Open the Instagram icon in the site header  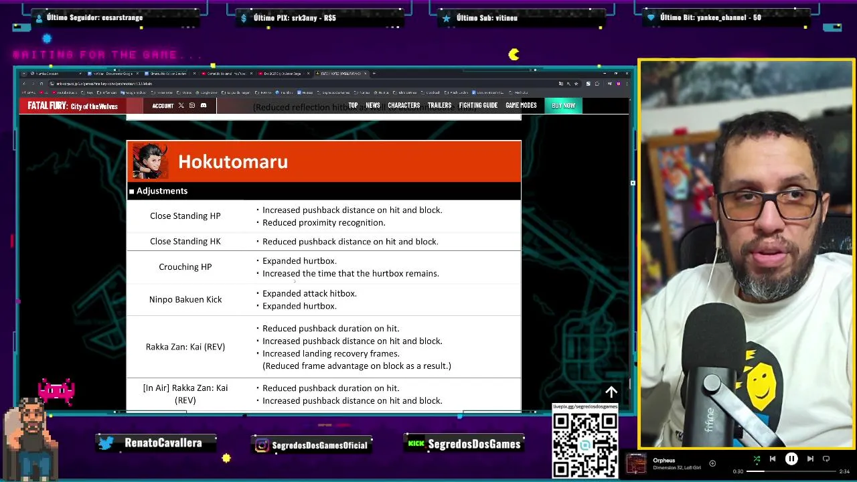point(192,106)
